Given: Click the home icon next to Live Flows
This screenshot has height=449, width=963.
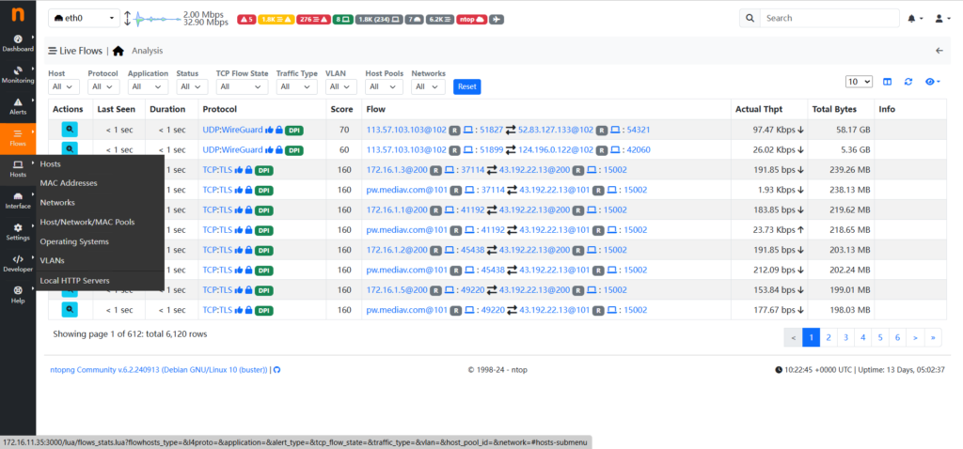Looking at the screenshot, I should coord(118,51).
